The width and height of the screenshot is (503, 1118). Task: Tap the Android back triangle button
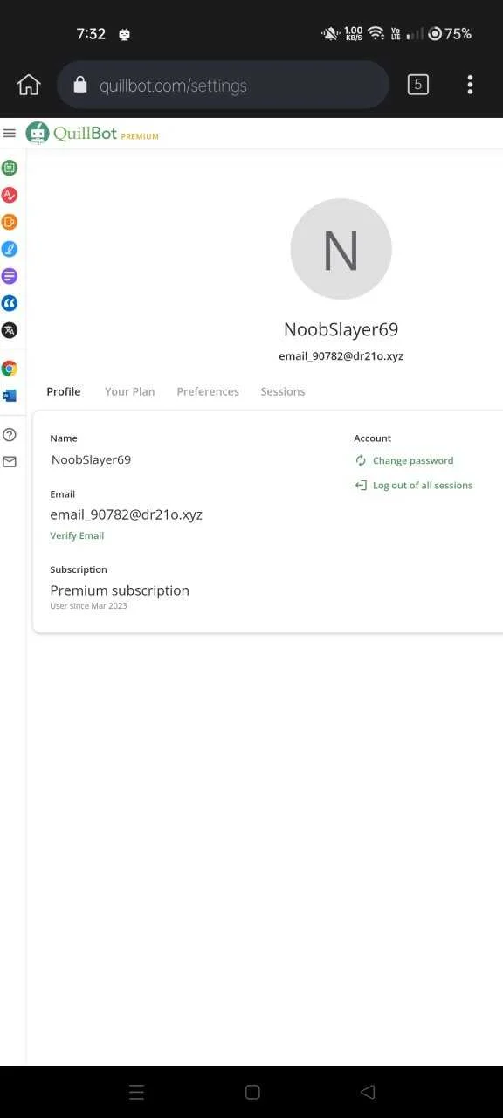(368, 1092)
